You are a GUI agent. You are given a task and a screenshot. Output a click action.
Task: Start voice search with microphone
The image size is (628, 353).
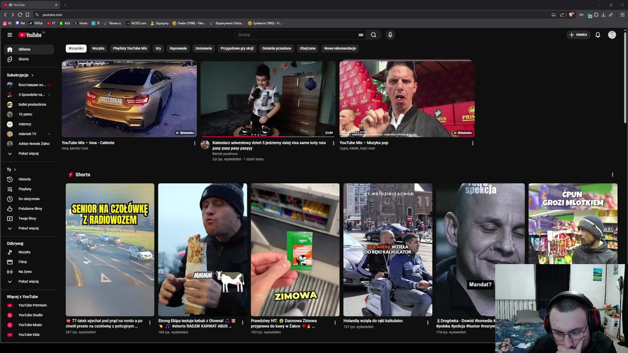pos(390,35)
